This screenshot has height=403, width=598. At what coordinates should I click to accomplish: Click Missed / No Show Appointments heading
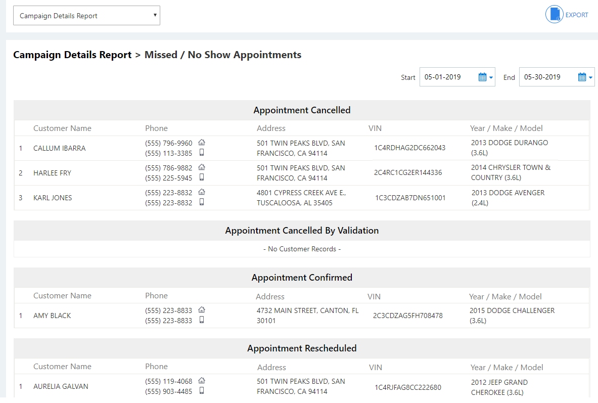tap(223, 55)
